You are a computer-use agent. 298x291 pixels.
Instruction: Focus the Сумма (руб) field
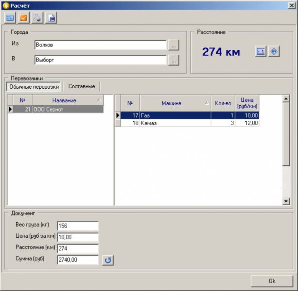[x=78, y=260]
